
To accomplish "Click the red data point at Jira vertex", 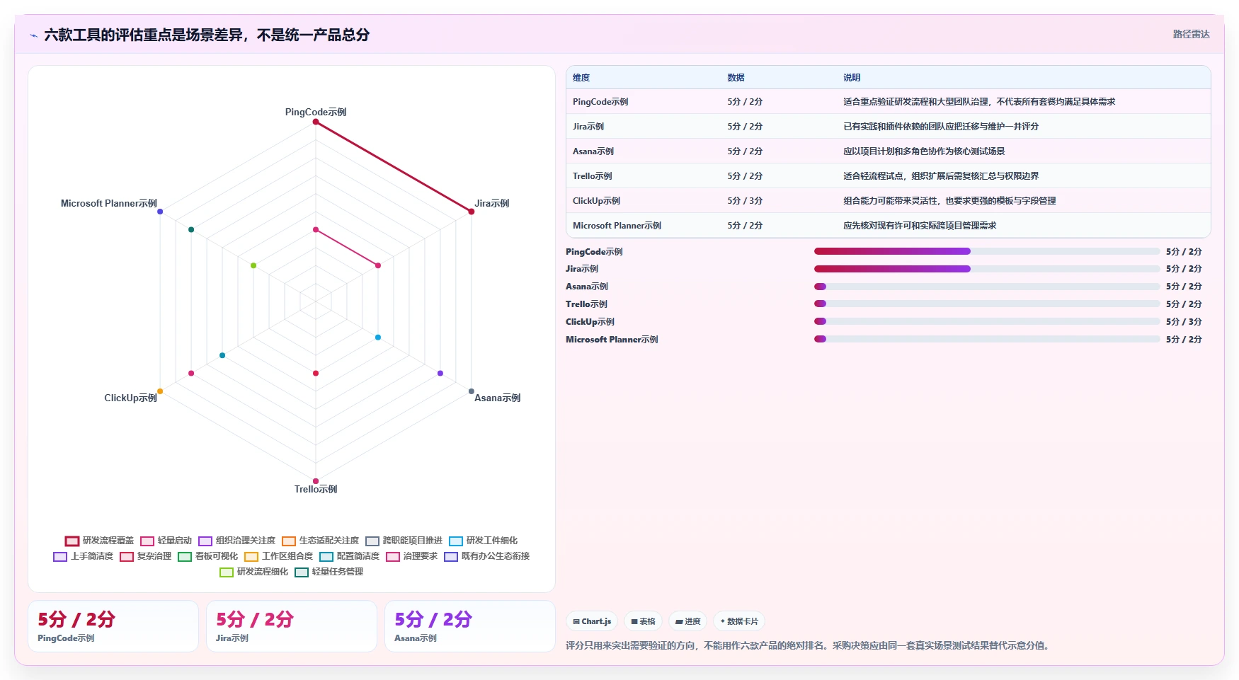I will pos(472,212).
